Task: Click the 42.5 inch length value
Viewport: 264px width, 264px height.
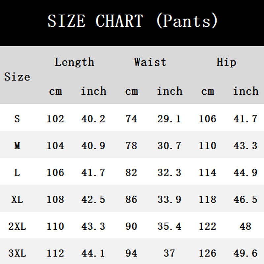Action: pos(93,199)
